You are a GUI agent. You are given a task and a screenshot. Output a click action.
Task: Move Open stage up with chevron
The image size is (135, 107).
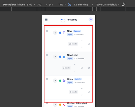click(82, 88)
